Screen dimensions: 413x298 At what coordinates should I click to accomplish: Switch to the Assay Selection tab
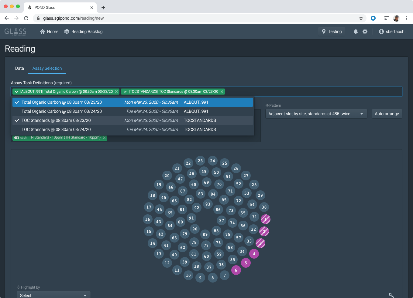(x=47, y=68)
